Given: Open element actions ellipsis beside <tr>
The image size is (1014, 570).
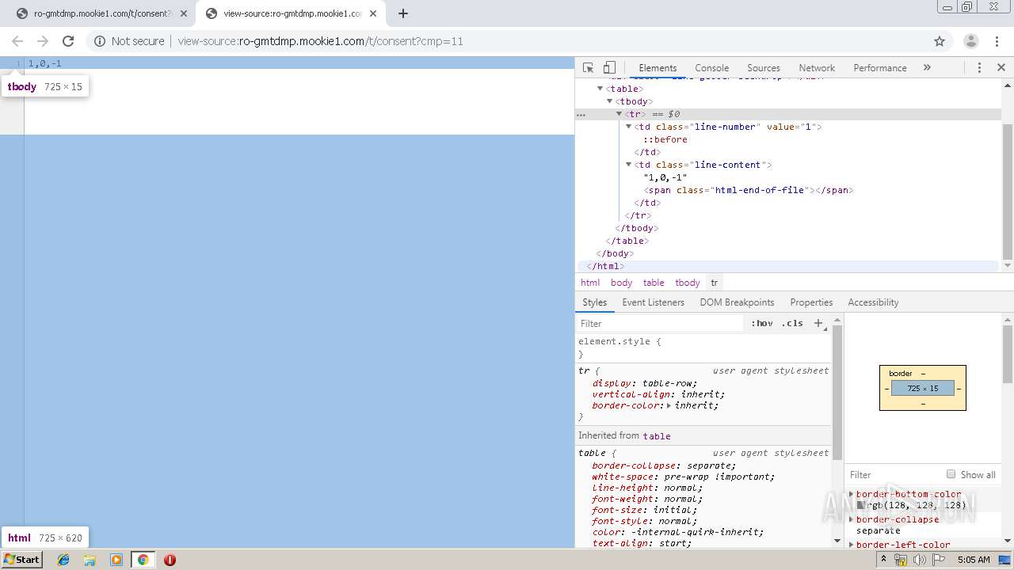Looking at the screenshot, I should coord(581,115).
